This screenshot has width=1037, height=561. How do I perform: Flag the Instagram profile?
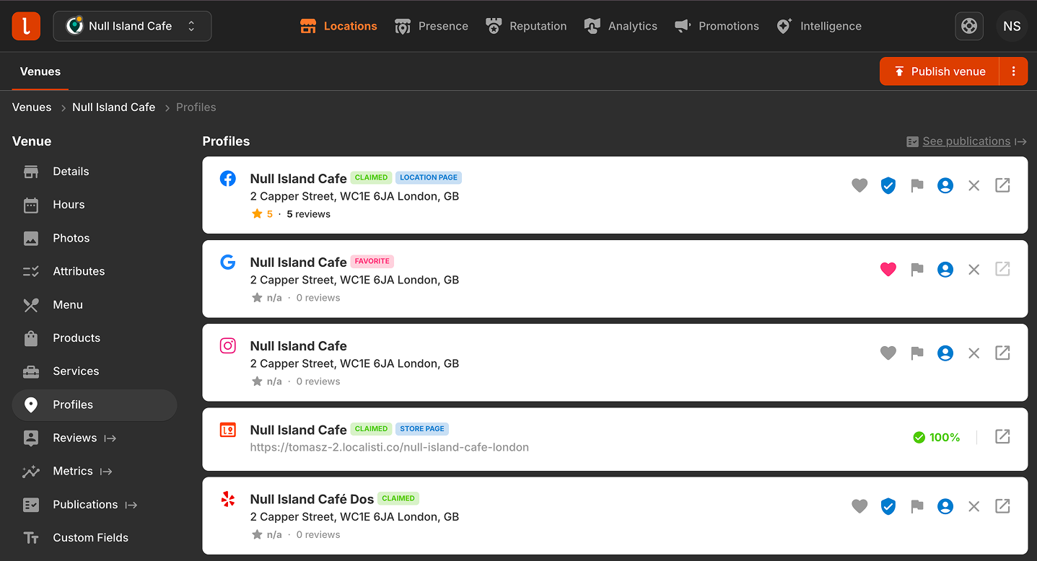pyautogui.click(x=917, y=353)
